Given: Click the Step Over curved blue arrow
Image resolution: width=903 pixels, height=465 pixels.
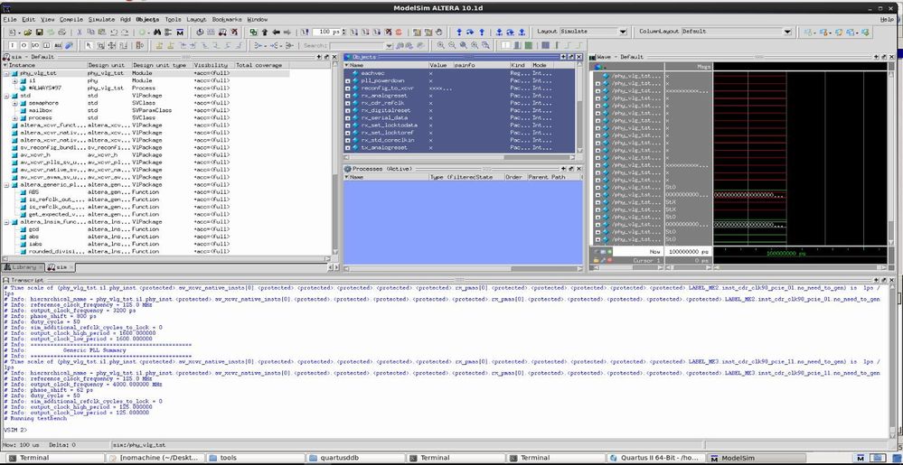Looking at the screenshot, I should (x=470, y=33).
